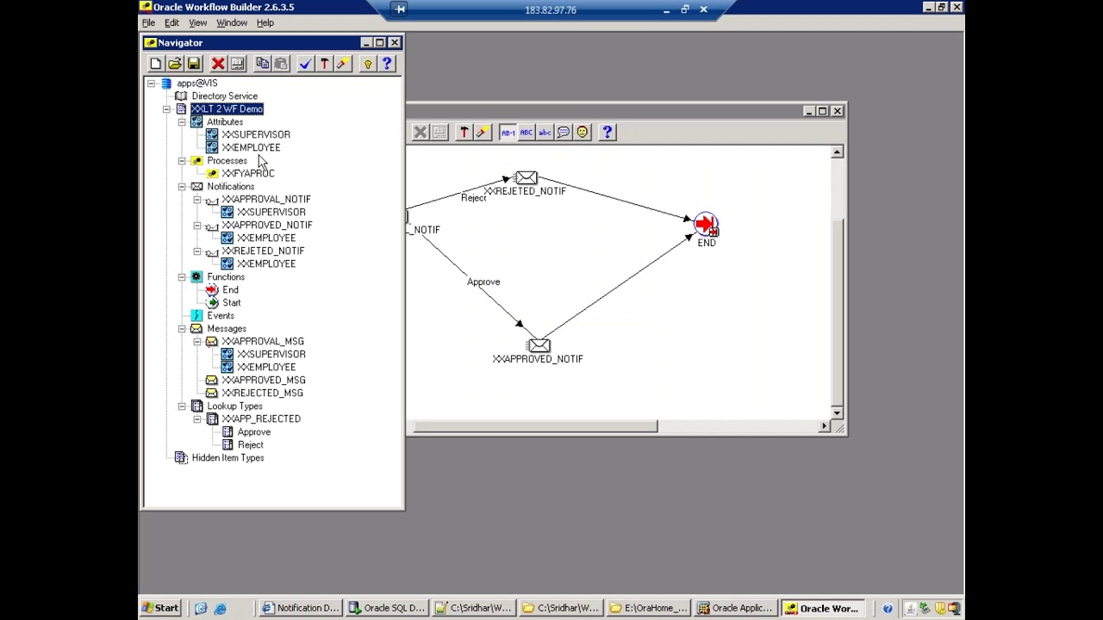Select Hidden Item Types node
Image resolution: width=1103 pixels, height=620 pixels.
[x=227, y=458]
